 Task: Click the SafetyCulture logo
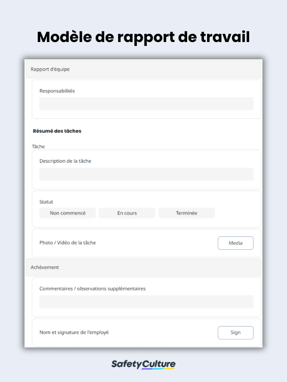(x=143, y=364)
